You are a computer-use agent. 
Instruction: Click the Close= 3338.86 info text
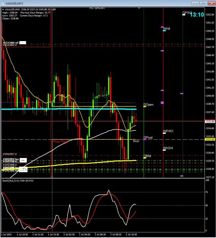click(x=10, y=19)
